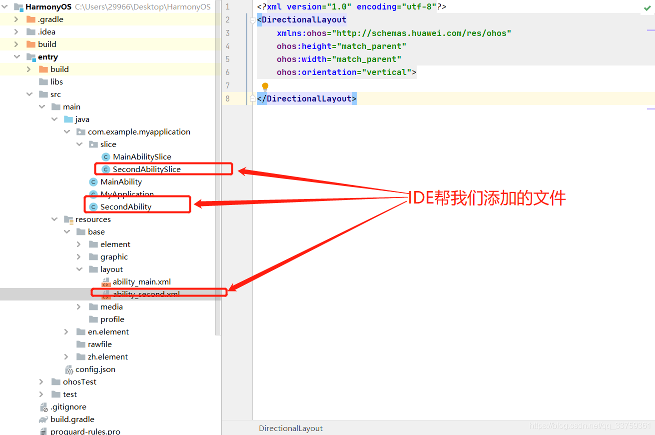The height and width of the screenshot is (435, 655).
Task: Expand the media folder
Action: 79,307
